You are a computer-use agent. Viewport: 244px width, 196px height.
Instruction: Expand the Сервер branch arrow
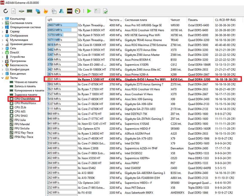point(2,32)
